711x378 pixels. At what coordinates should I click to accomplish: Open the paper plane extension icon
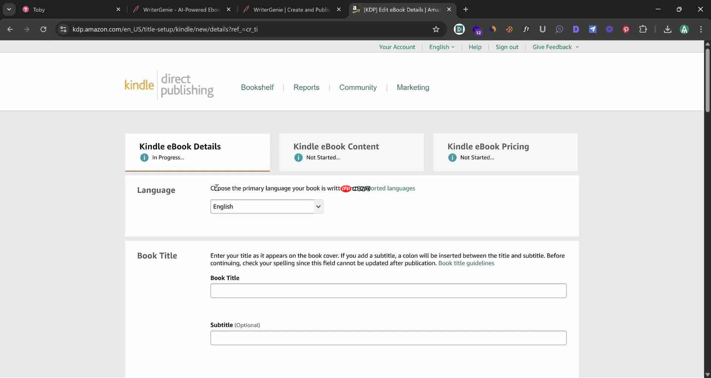point(592,29)
